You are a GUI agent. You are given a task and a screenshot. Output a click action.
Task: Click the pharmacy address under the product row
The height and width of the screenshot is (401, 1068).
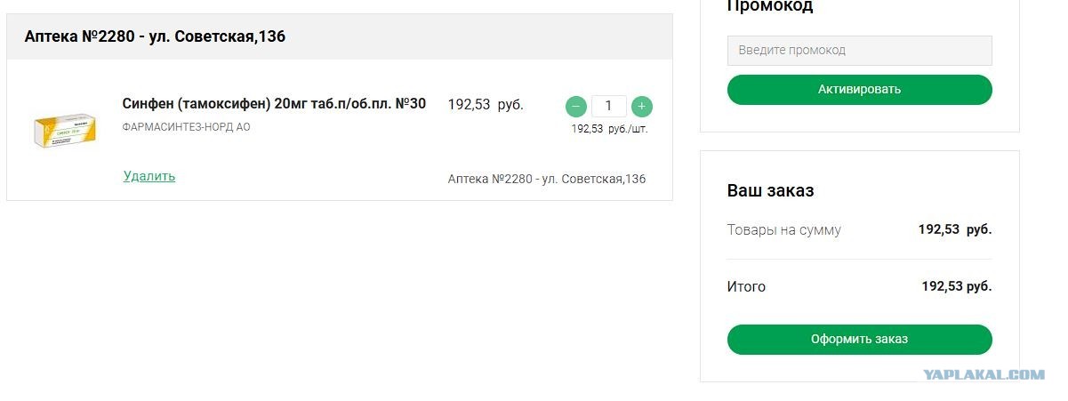[x=547, y=180]
